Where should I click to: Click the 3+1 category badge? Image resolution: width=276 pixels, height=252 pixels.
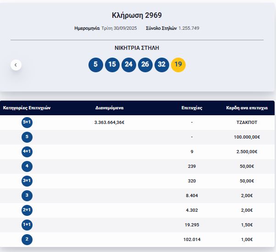pyautogui.click(x=27, y=181)
